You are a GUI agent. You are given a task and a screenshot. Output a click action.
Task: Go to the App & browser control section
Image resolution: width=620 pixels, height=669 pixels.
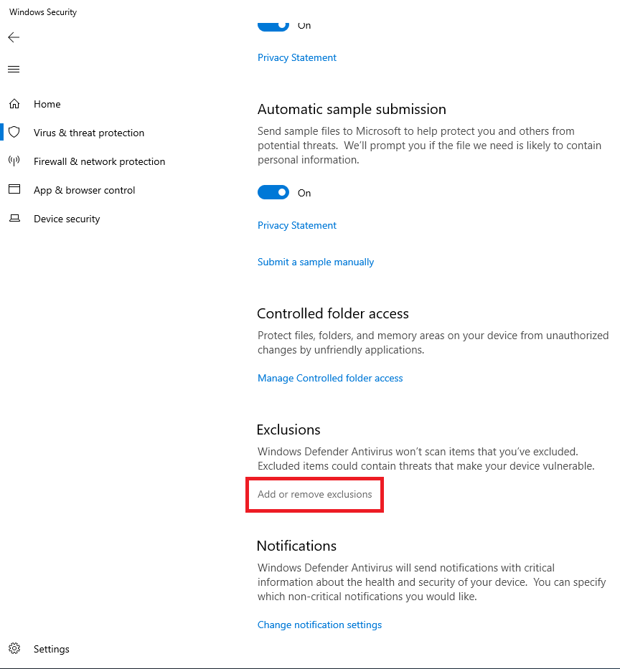coord(84,190)
